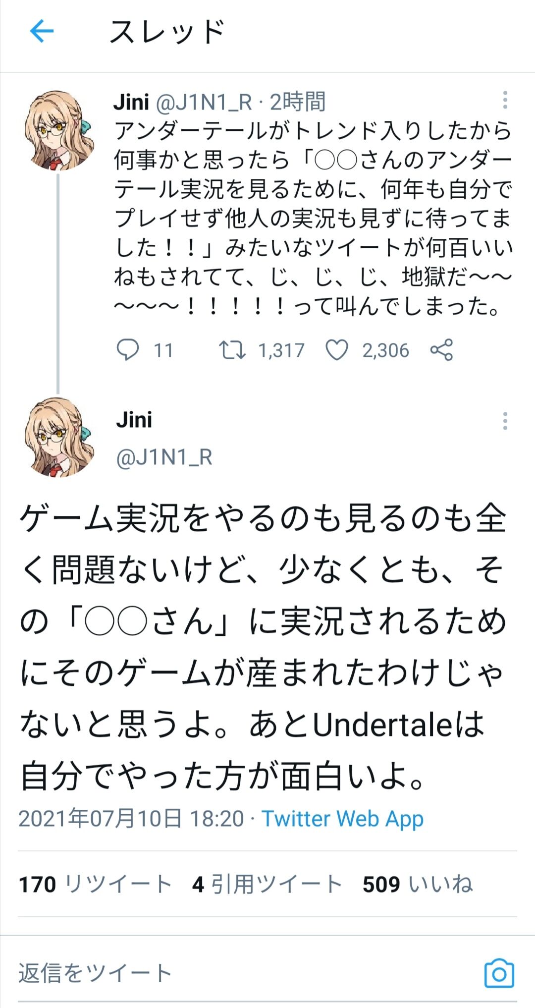This screenshot has height=1008, width=535.
Task: Share the first tweet using share icon
Action: [441, 350]
